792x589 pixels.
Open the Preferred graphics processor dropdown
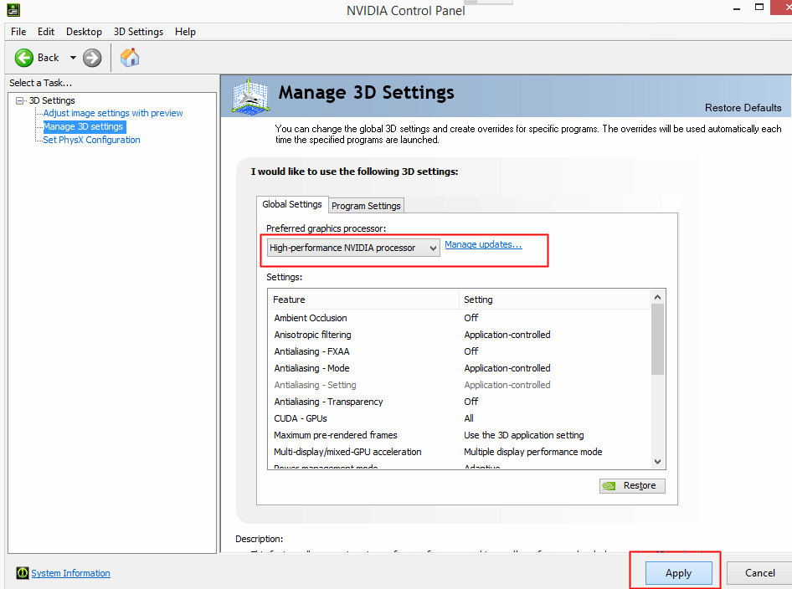(353, 248)
